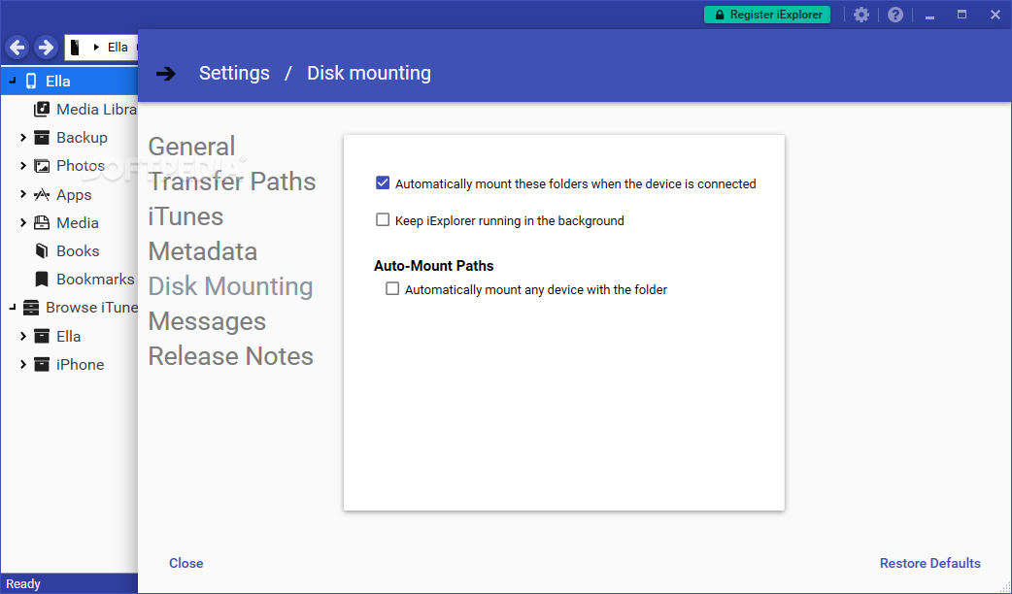Select Books in the sidebar
Image resolution: width=1012 pixels, height=594 pixels.
(78, 250)
